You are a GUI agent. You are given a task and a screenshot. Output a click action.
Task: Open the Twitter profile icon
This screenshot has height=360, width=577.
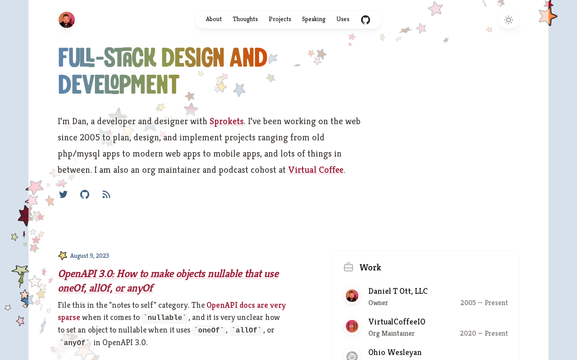pyautogui.click(x=63, y=194)
